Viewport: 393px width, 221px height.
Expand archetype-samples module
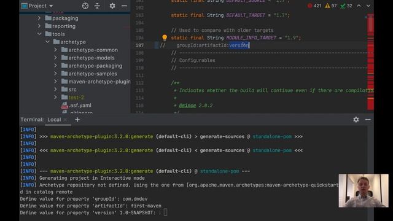pos(55,74)
